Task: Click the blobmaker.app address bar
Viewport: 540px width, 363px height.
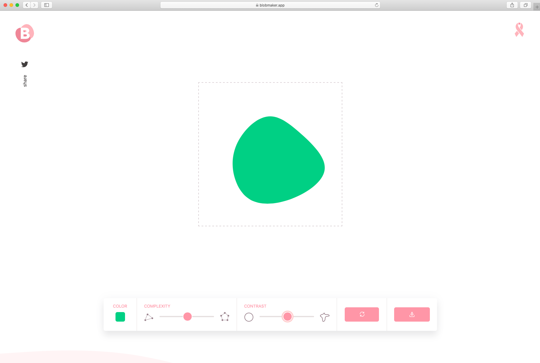Action: pyautogui.click(x=270, y=5)
